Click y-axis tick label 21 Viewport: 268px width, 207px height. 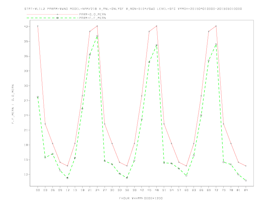tap(26, 130)
